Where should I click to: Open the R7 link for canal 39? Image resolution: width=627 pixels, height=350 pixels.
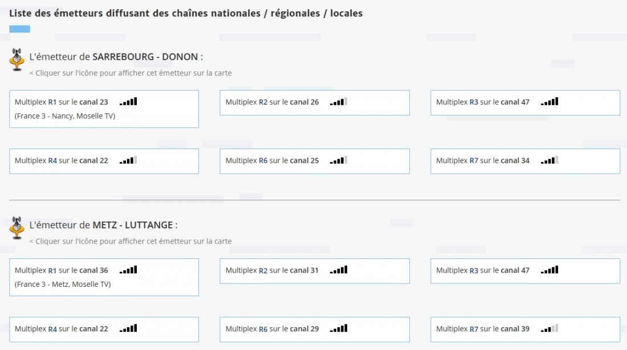point(474,329)
